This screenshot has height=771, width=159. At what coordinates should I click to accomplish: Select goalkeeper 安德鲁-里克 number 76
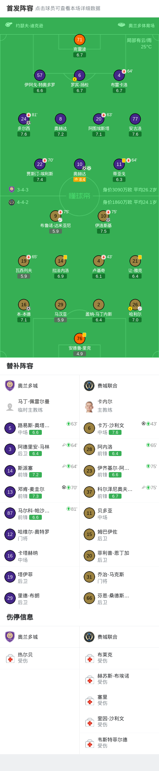point(79,338)
